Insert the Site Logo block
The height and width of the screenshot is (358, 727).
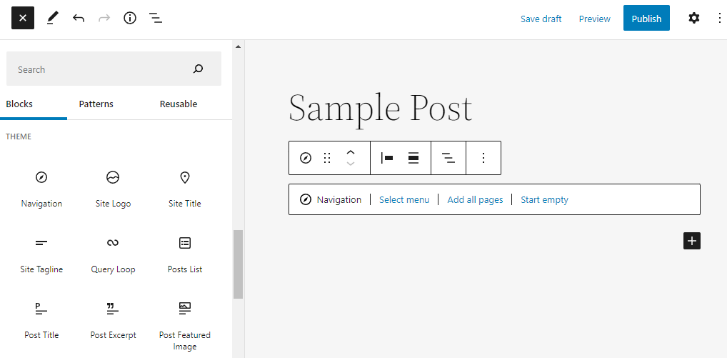click(113, 187)
